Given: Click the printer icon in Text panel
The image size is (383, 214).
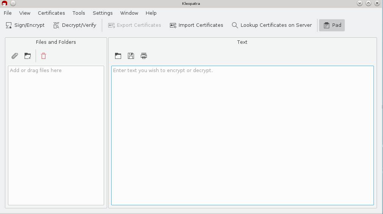Looking at the screenshot, I should click(144, 56).
